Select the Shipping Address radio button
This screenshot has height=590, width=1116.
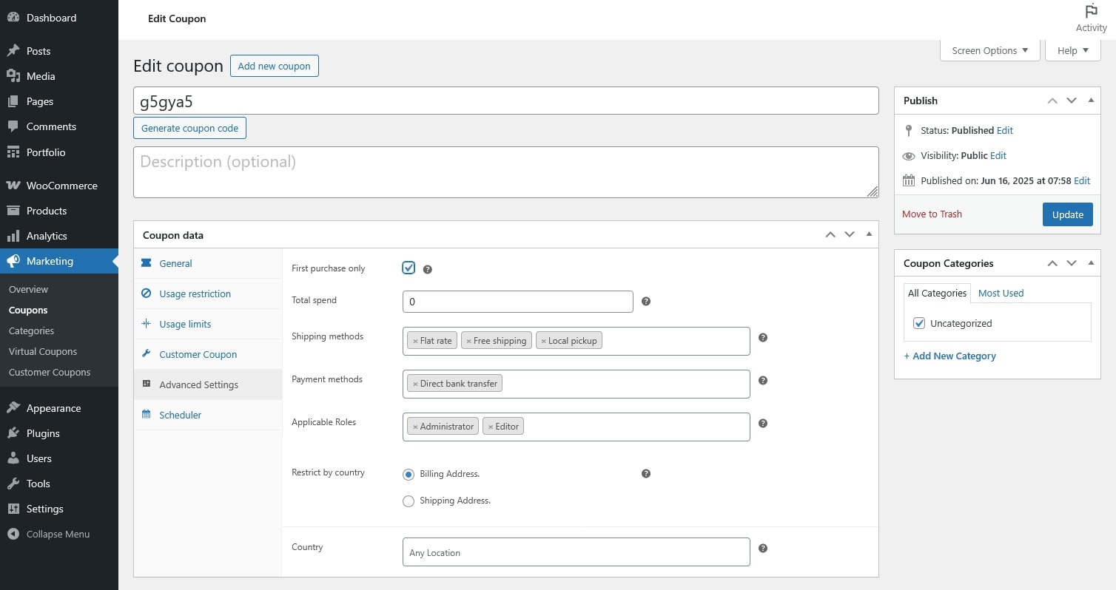tap(409, 501)
